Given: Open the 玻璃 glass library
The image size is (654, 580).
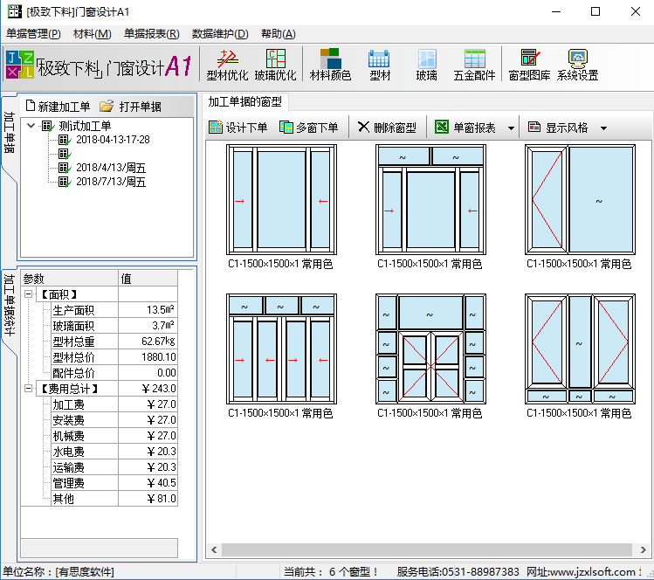Looking at the screenshot, I should click(427, 65).
